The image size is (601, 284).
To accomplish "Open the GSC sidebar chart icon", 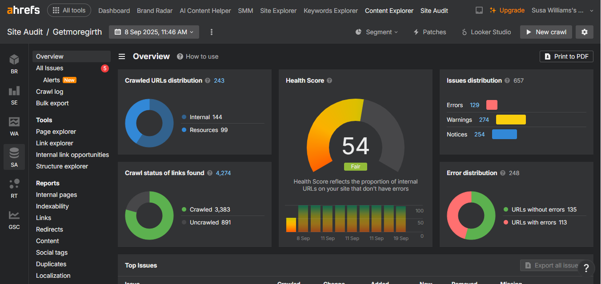I will pyautogui.click(x=14, y=220).
